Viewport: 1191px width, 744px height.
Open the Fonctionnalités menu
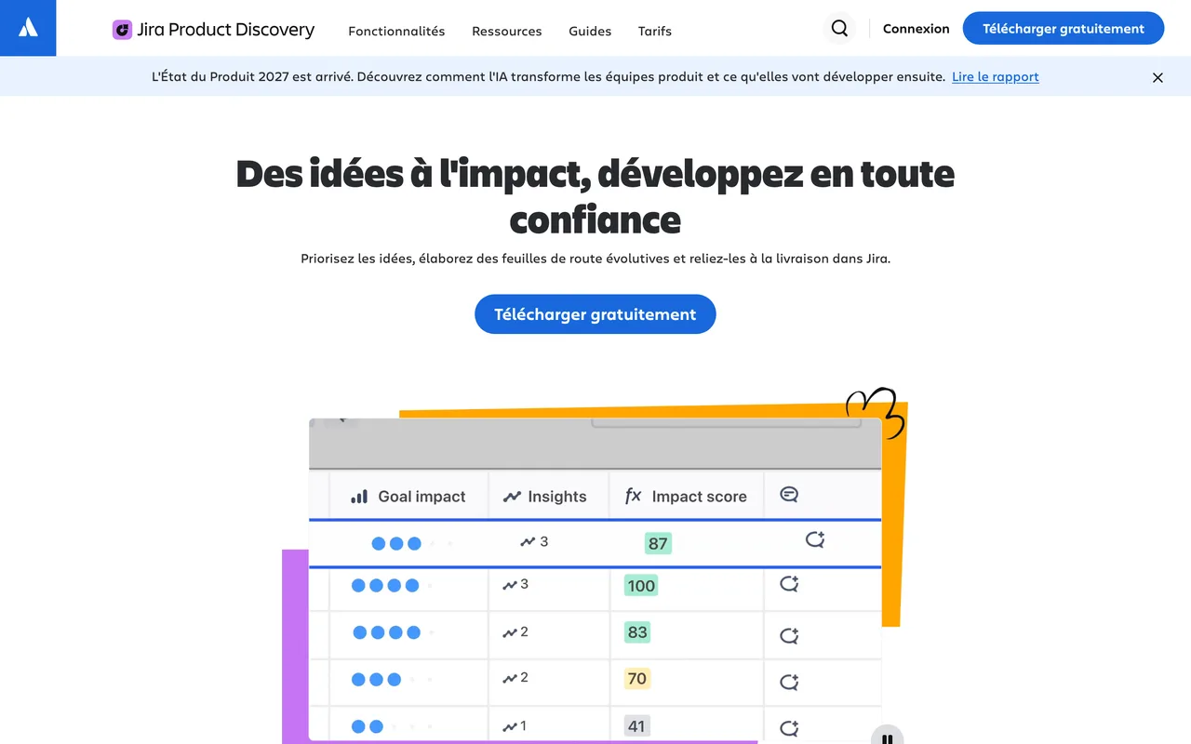396,31
